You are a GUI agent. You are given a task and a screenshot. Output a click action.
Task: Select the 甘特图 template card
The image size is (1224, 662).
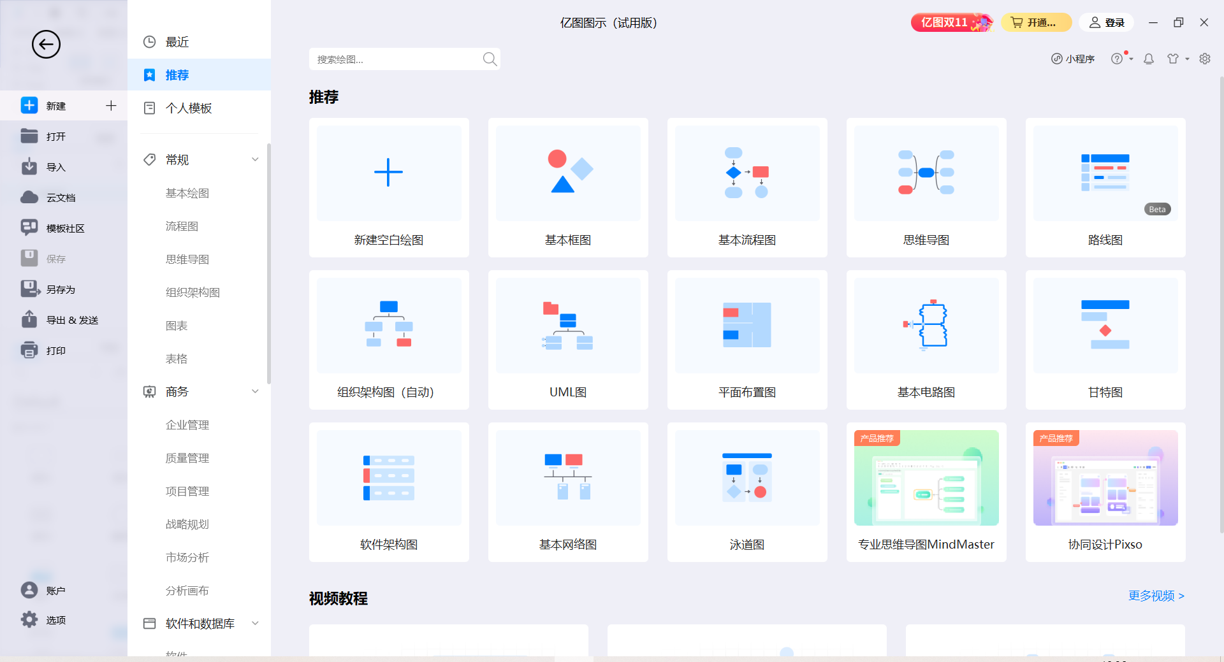tap(1105, 340)
